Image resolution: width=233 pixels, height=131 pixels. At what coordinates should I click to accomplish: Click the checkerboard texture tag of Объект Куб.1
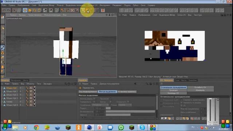(31, 91)
